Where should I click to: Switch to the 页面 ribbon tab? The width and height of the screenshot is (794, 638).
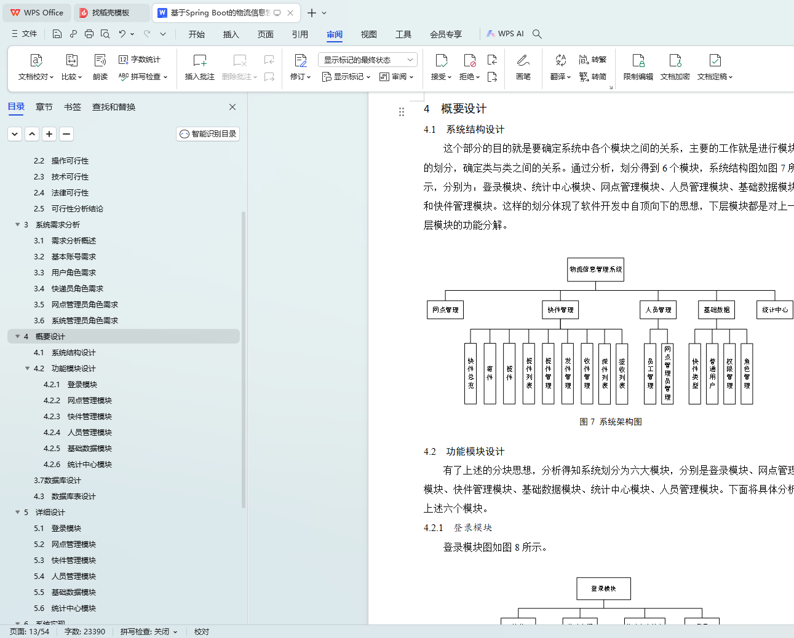pyautogui.click(x=266, y=34)
